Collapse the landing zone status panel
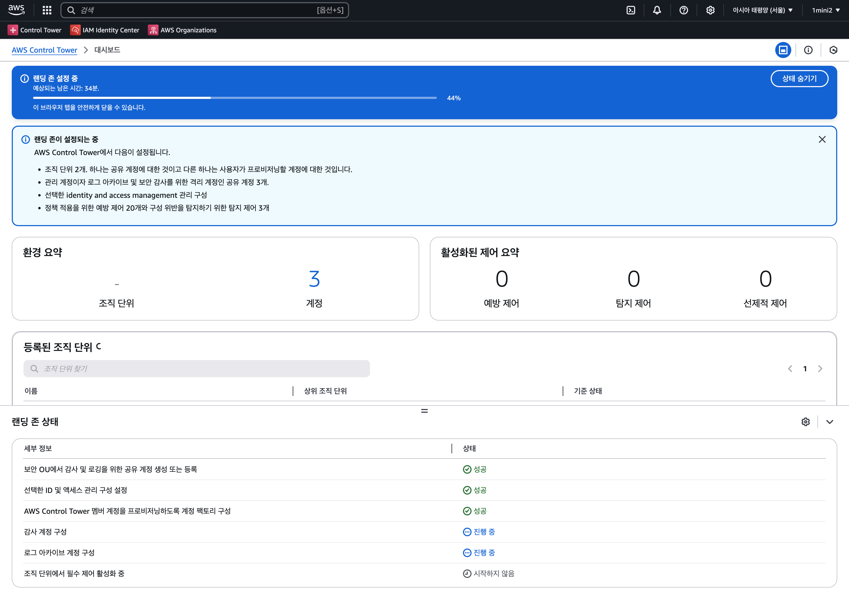Image resolution: width=849 pixels, height=602 pixels. (x=830, y=422)
